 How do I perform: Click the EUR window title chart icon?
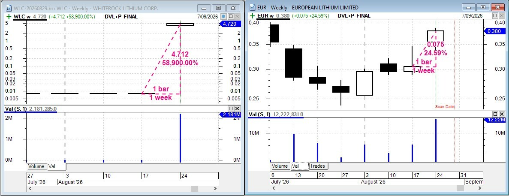pos(252,7)
